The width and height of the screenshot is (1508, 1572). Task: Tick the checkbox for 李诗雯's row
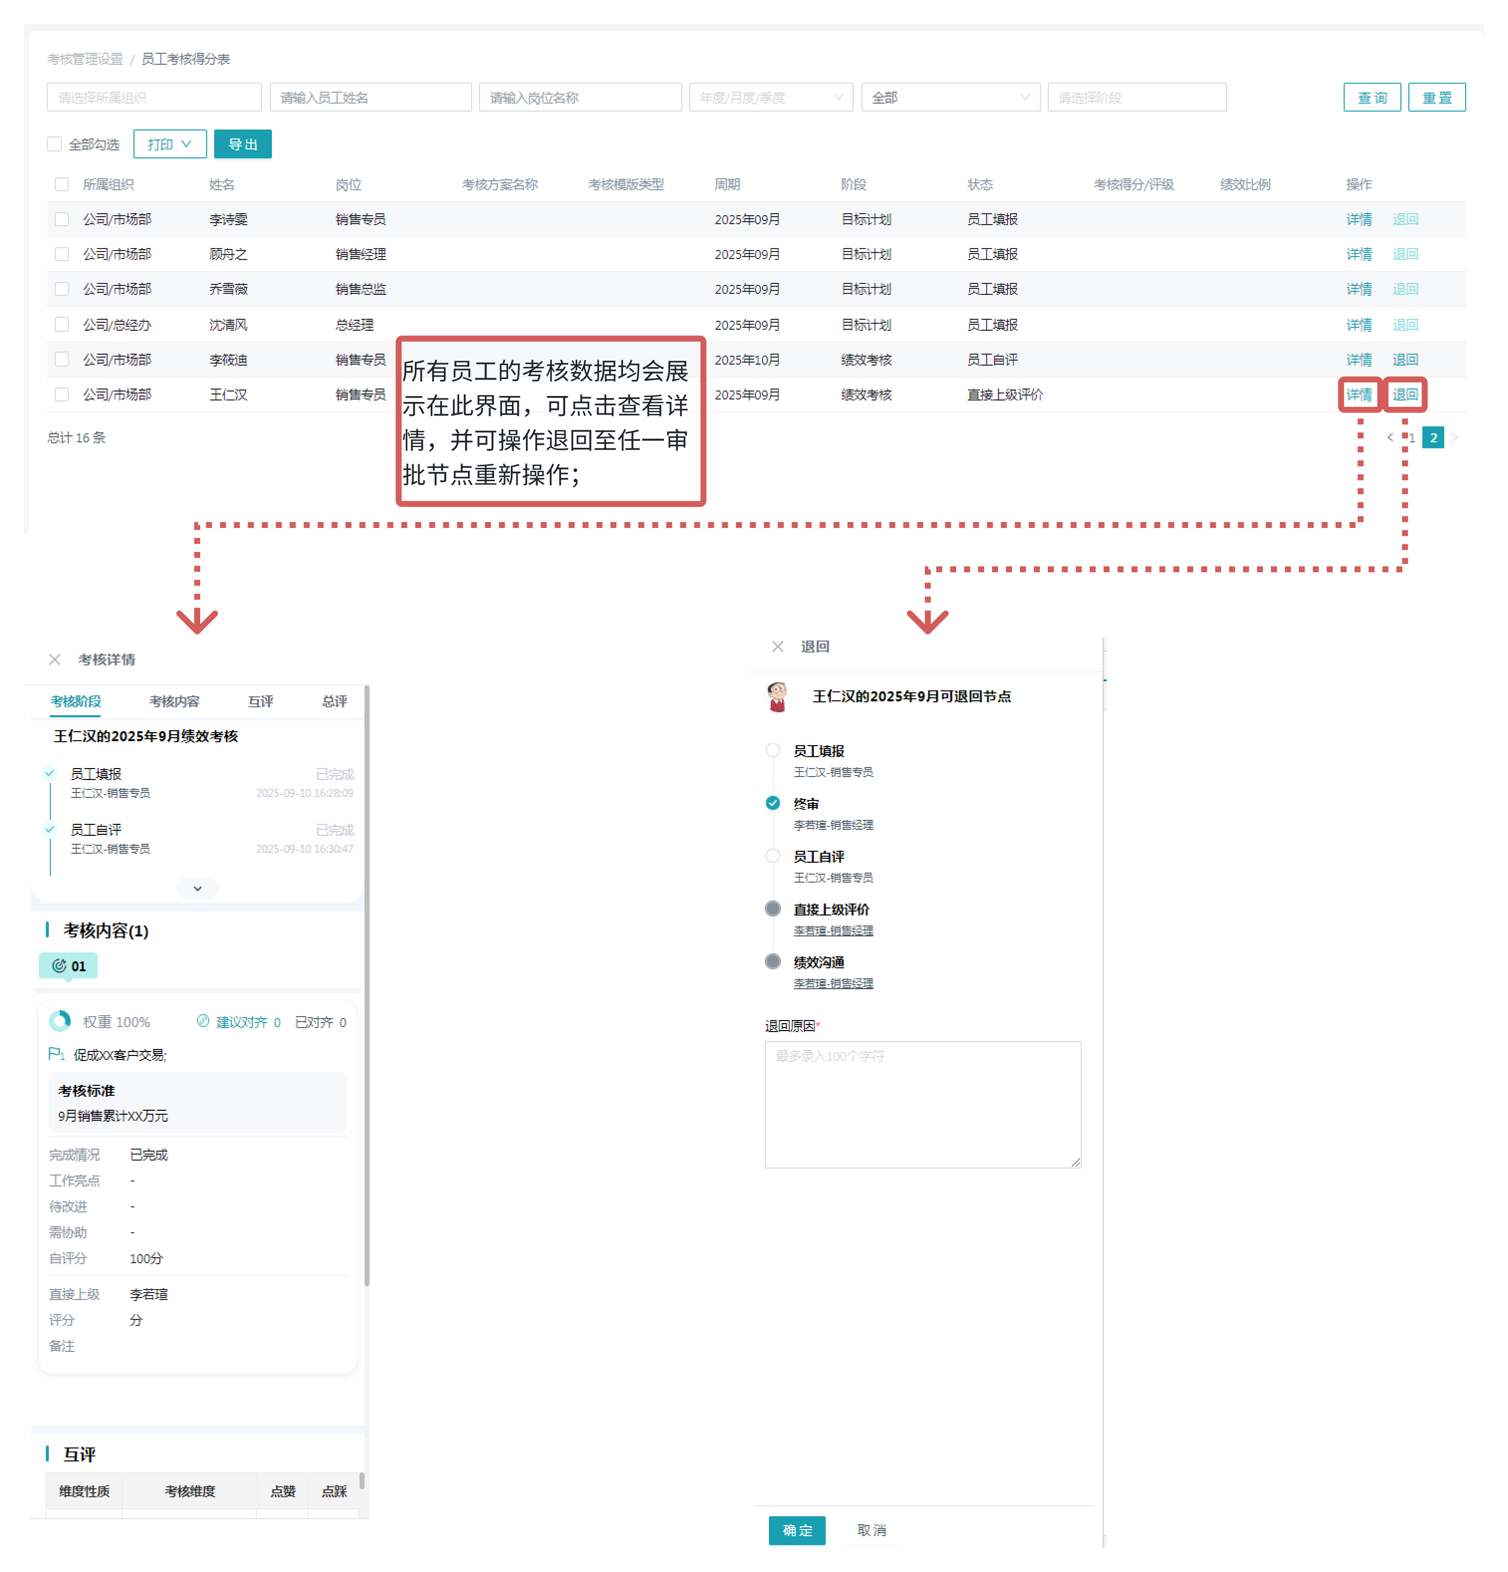62,219
